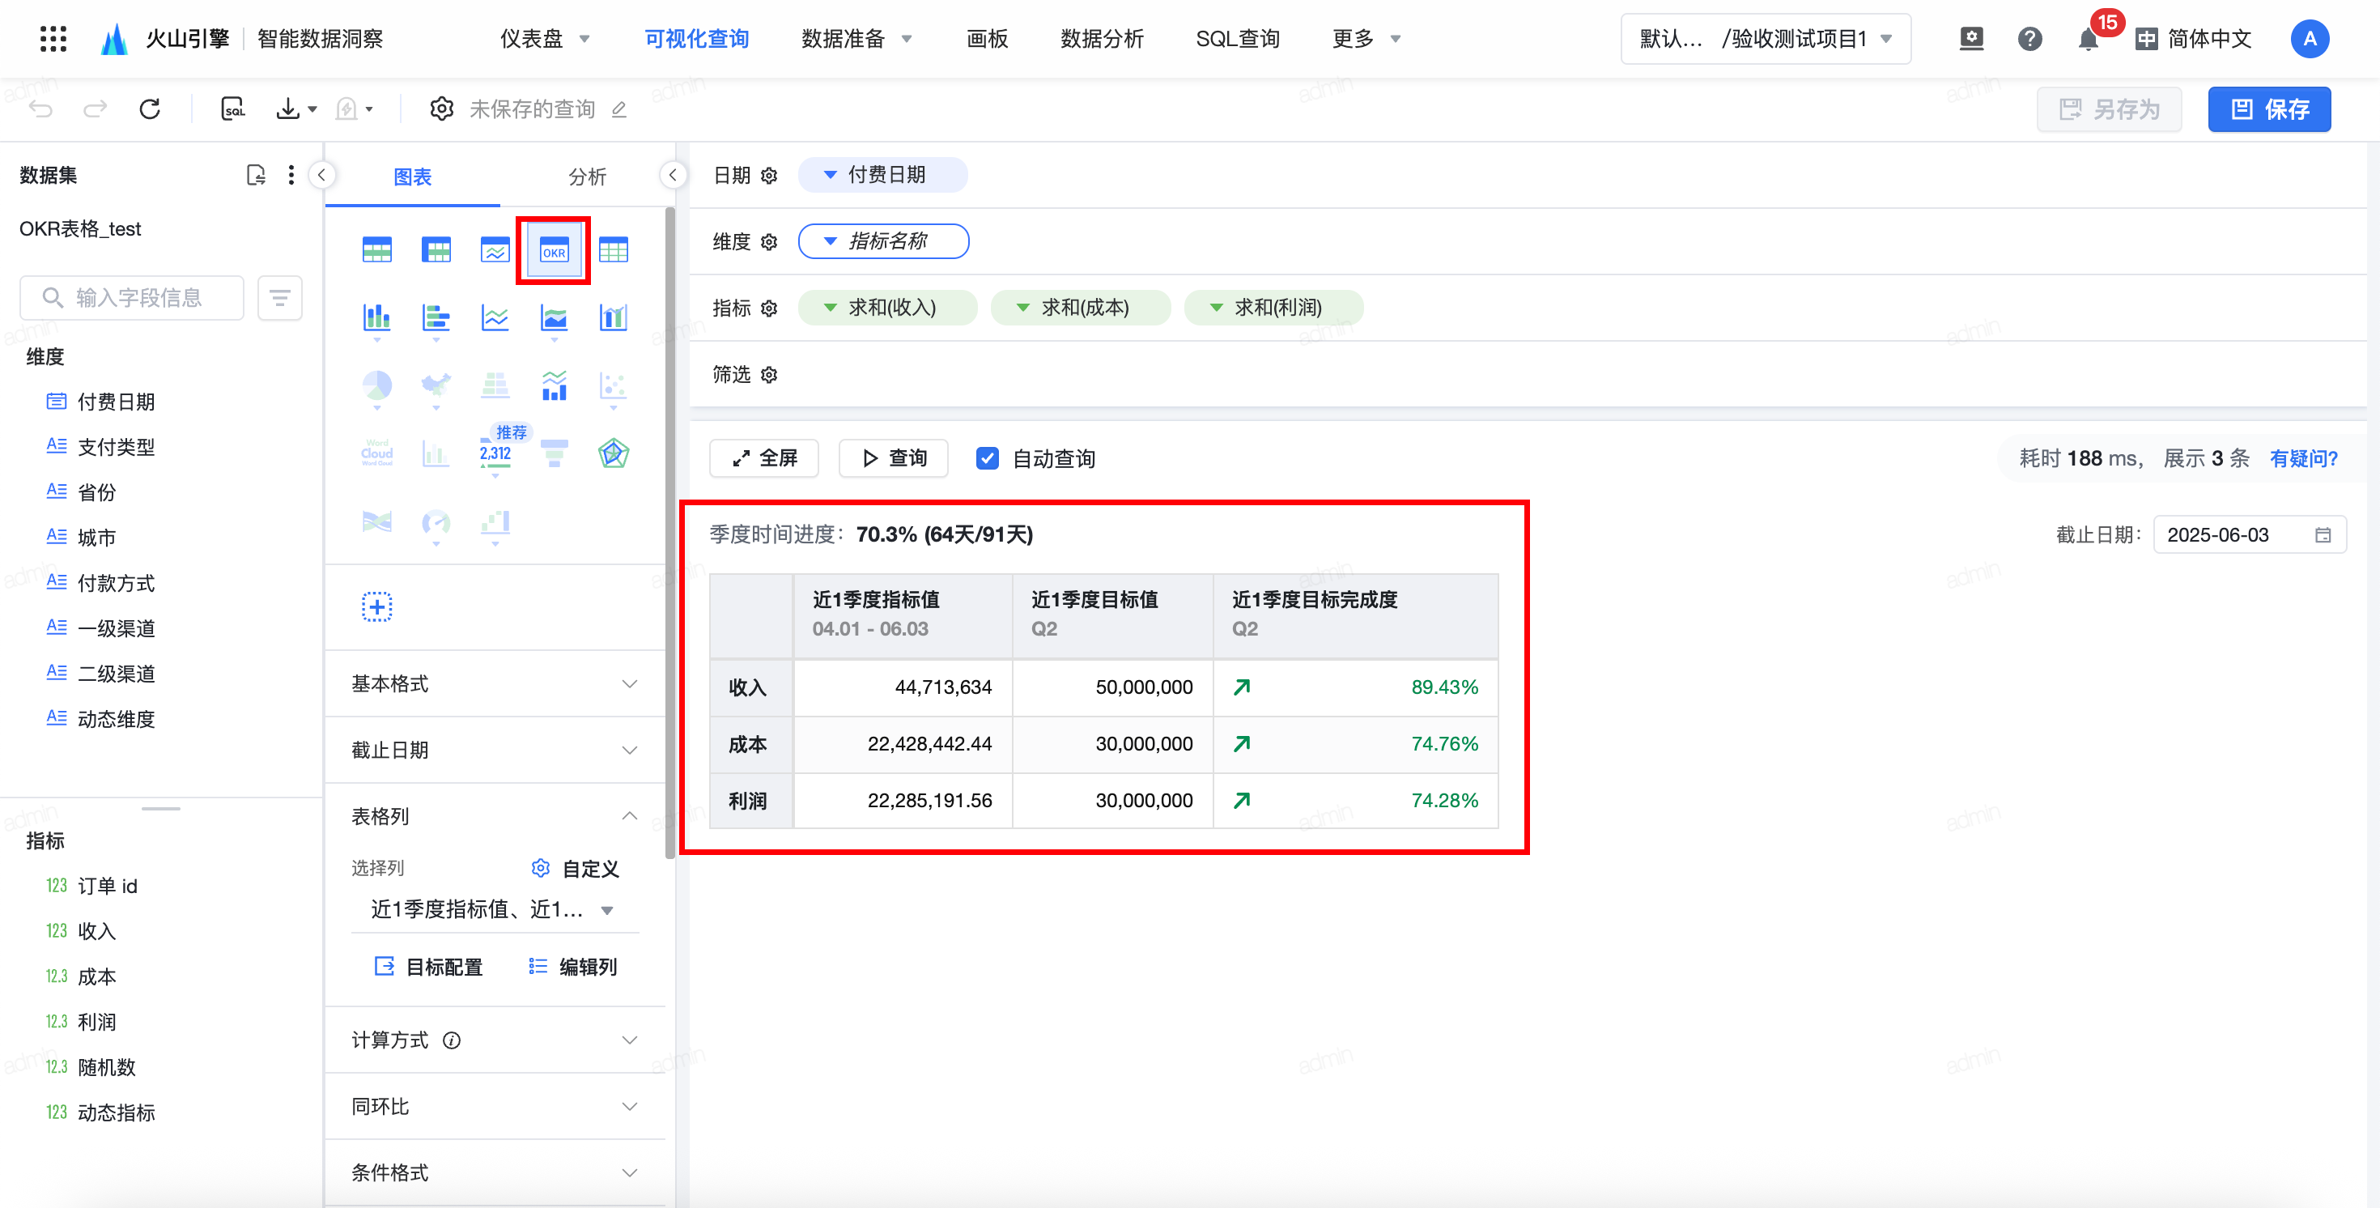This screenshot has width=2380, height=1208.
Task: Open the 付费日期 date pill dropdown
Action: (882, 175)
